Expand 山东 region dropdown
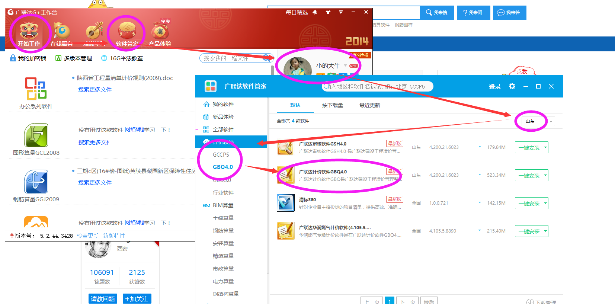 click(x=551, y=121)
